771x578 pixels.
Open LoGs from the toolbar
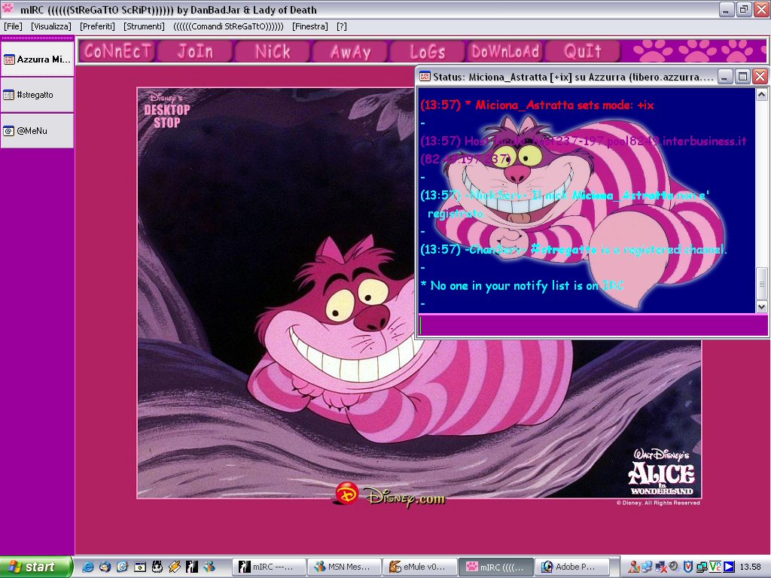[x=427, y=51]
